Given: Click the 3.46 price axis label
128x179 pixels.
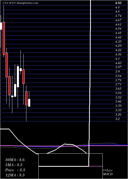Looking at the screenshot, I should pyautogui.click(x=118, y=102).
